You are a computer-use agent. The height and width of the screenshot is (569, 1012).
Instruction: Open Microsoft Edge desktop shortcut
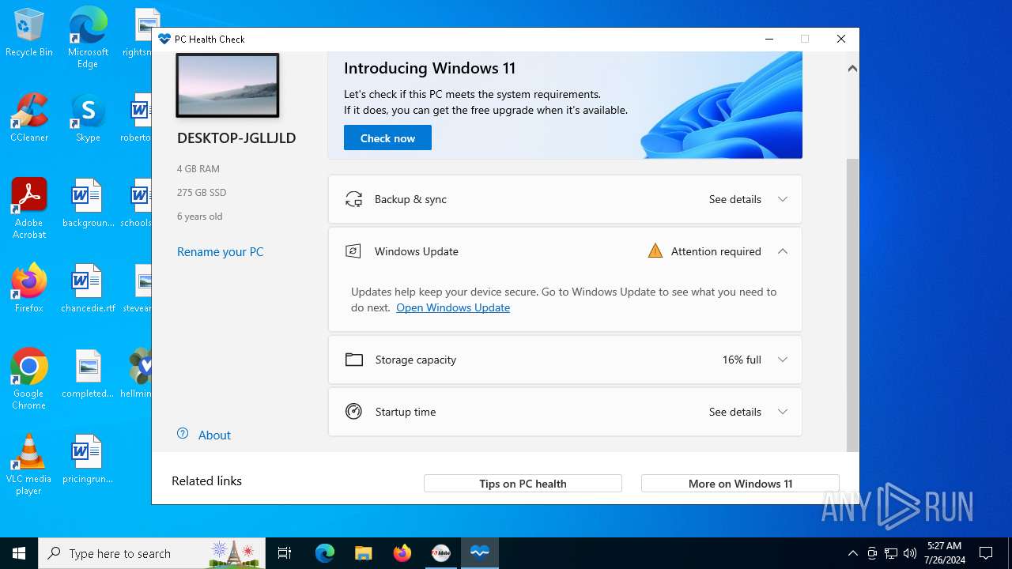coord(88,38)
